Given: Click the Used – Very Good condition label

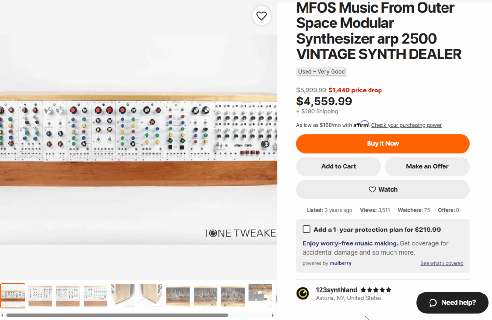Looking at the screenshot, I should point(321,72).
